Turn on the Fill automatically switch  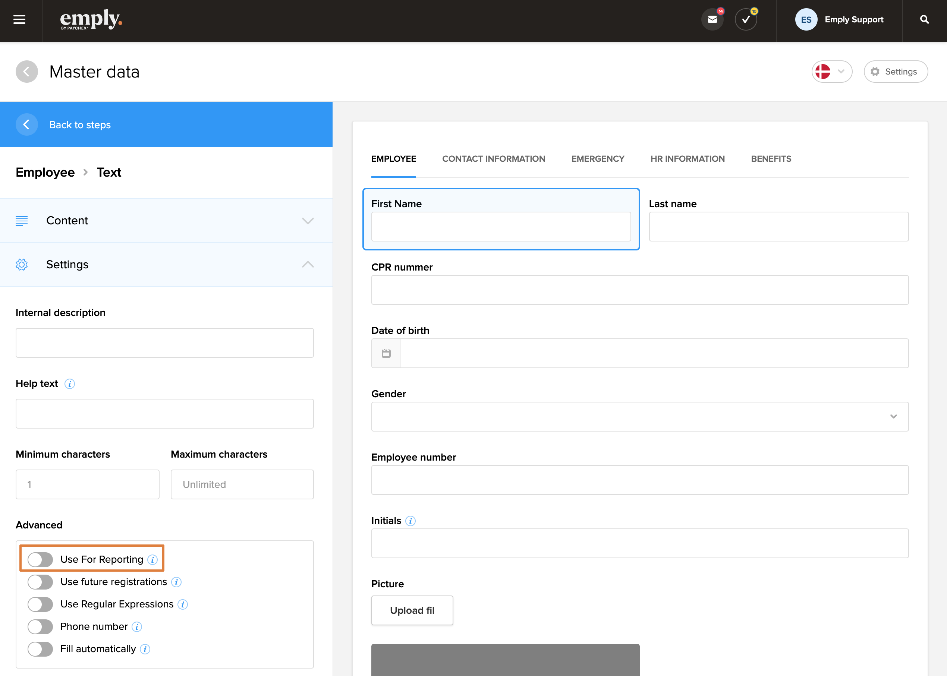(40, 648)
